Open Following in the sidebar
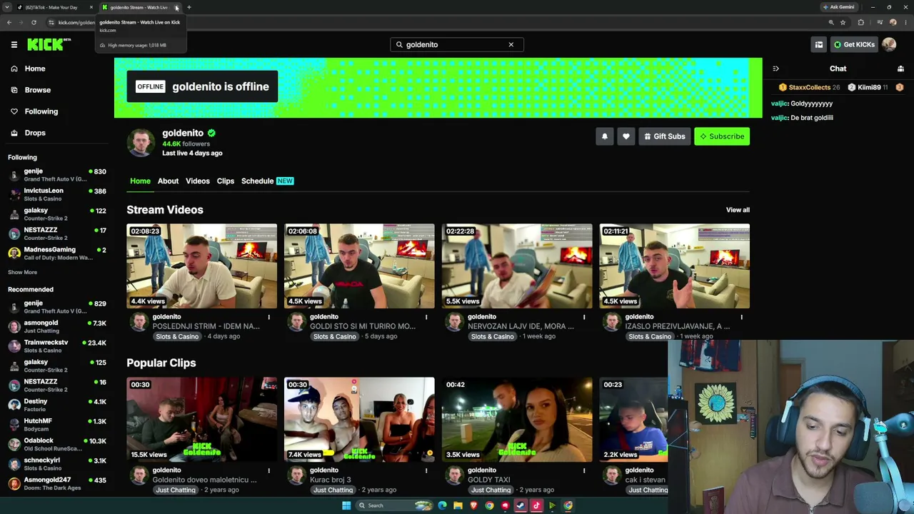 coord(41,111)
